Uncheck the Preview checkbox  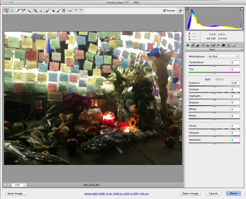click(x=164, y=11)
